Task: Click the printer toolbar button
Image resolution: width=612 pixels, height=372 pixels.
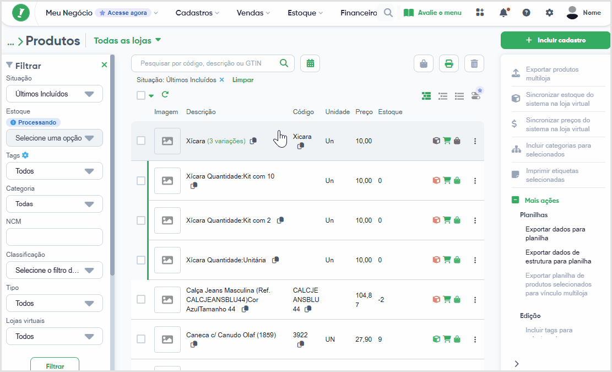Action: (449, 63)
